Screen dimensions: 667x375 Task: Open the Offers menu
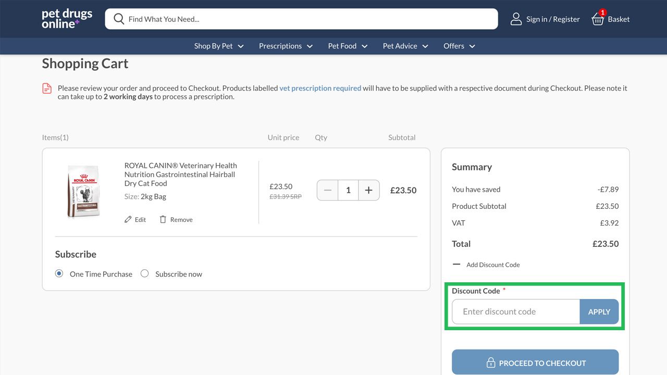pos(459,46)
